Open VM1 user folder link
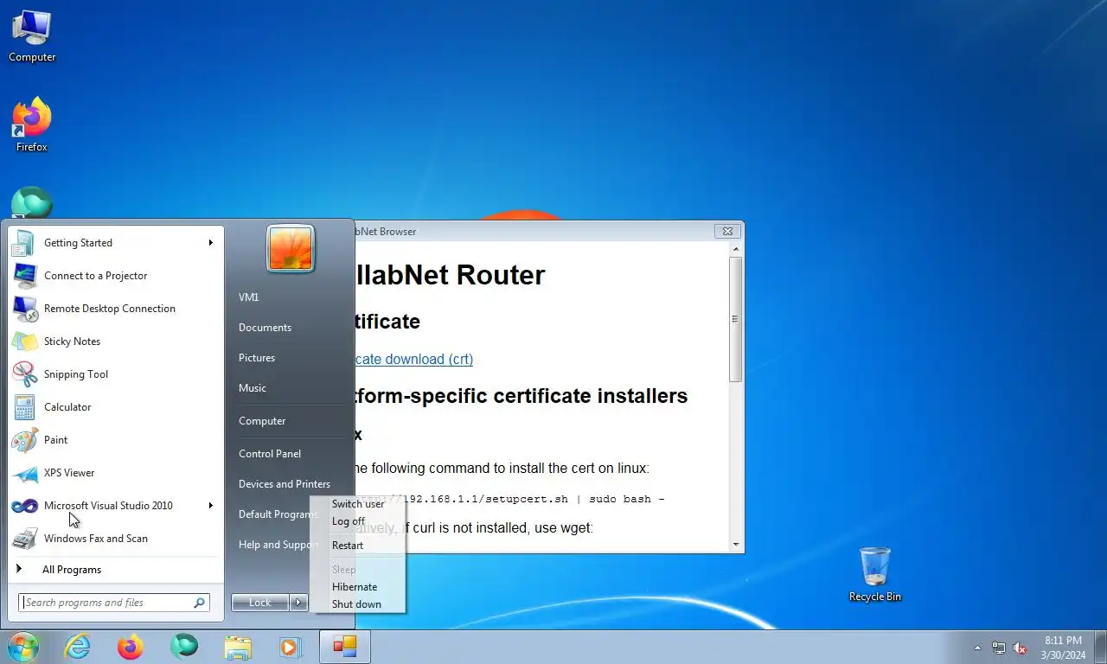Image resolution: width=1107 pixels, height=664 pixels. [x=249, y=297]
